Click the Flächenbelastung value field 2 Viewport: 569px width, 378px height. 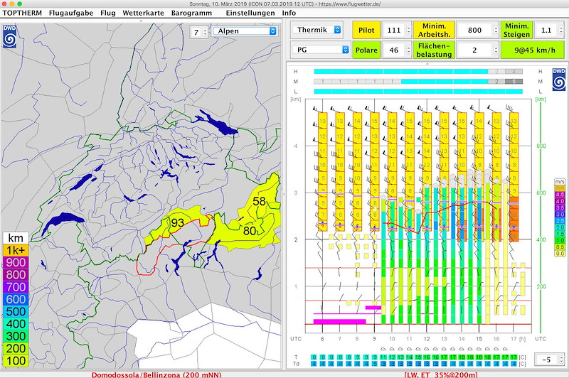(x=474, y=50)
